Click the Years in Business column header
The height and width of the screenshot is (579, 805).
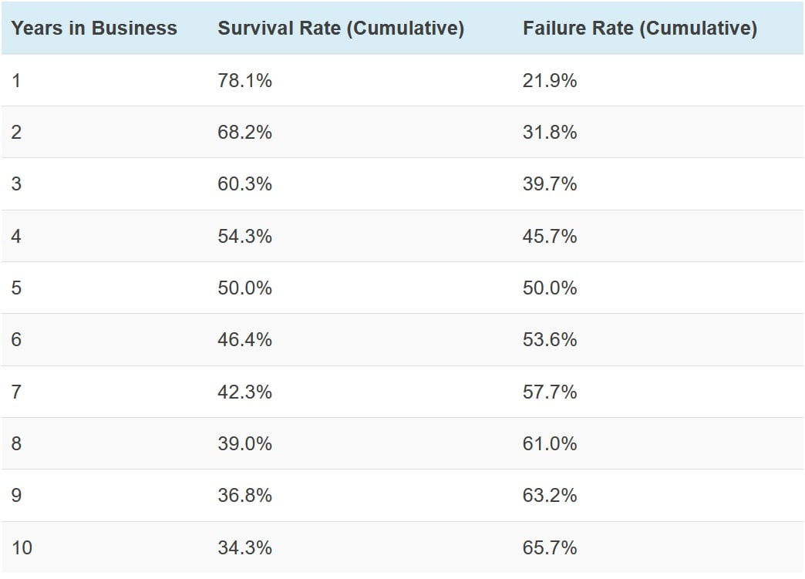point(94,29)
